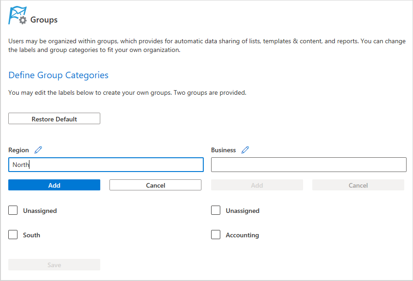Image resolution: width=413 pixels, height=281 pixels.
Task: Add the typed North region with the blue Add button
Action: coord(54,185)
